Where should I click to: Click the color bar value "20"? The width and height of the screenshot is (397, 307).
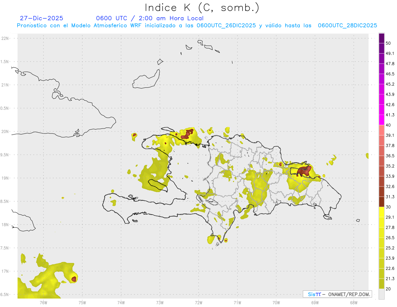[389, 289]
